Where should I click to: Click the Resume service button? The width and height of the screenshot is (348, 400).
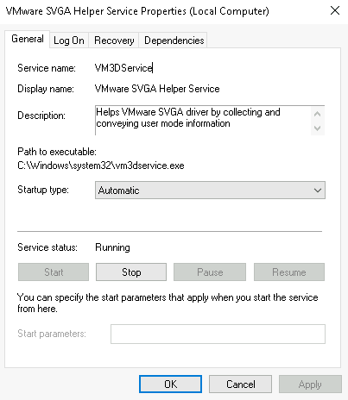click(289, 272)
